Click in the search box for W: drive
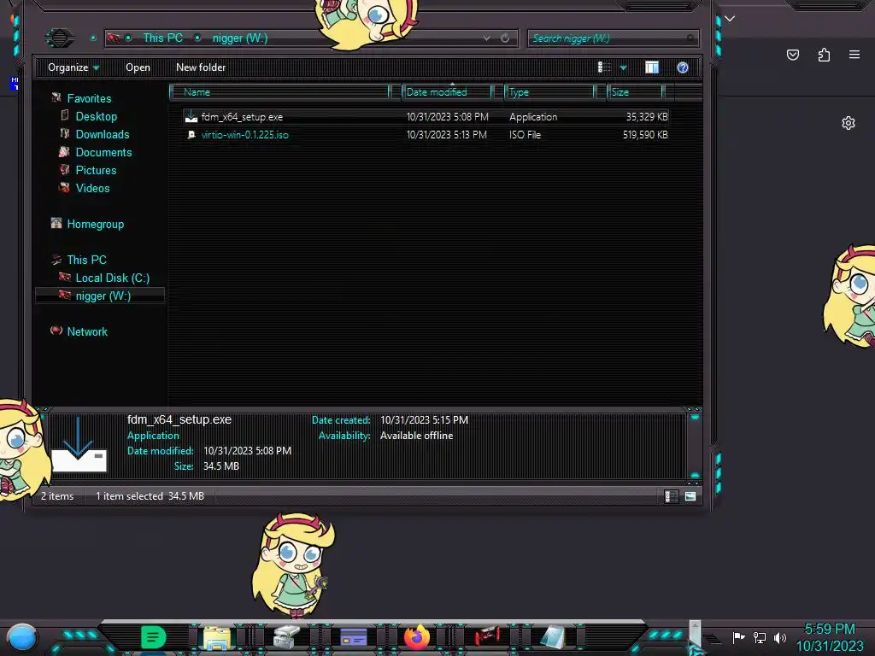 tap(613, 38)
